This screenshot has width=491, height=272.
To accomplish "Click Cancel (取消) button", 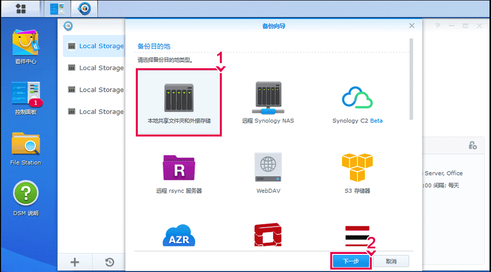I will [x=391, y=261].
